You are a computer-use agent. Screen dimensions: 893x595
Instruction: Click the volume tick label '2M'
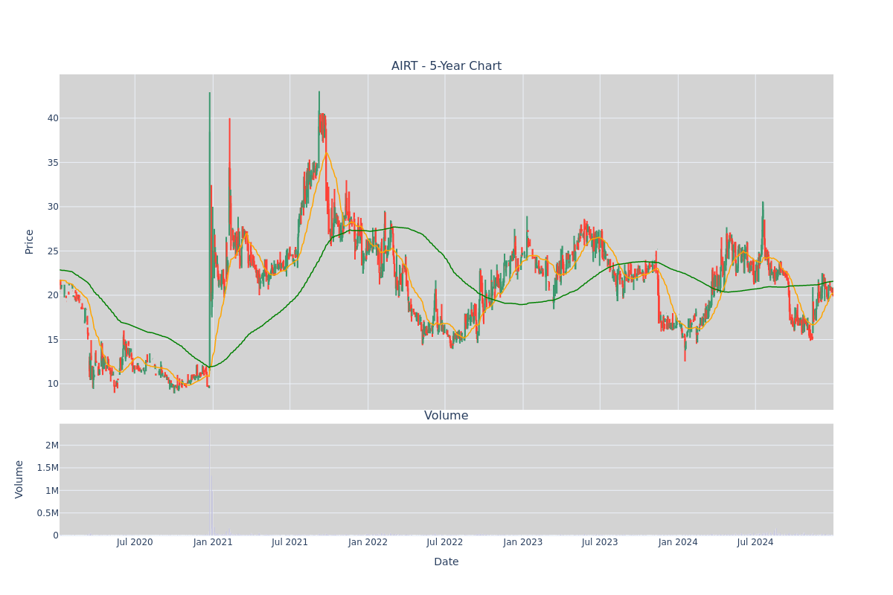click(52, 446)
